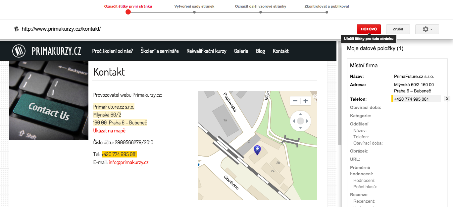The height and width of the screenshot is (207, 453).
Task: Click the PRIMAKURZY.CZ site title
Action: (x=57, y=51)
